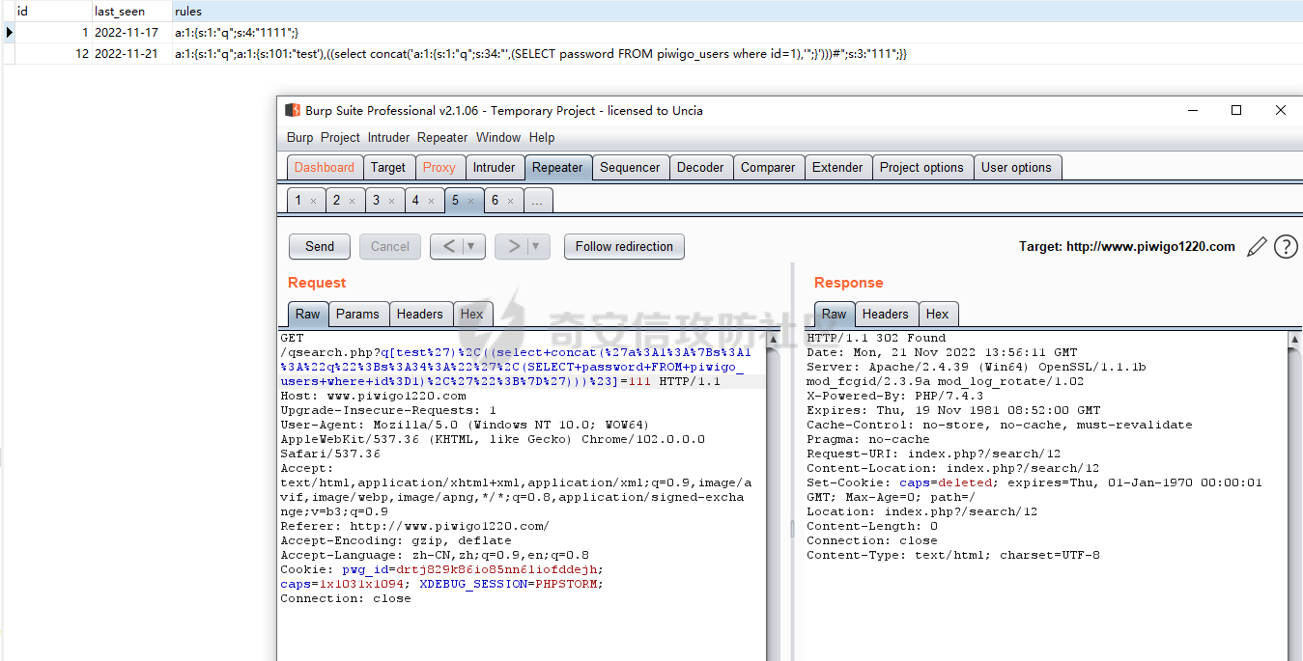Switch to the Decoder tab
The height and width of the screenshot is (661, 1303).
(700, 167)
